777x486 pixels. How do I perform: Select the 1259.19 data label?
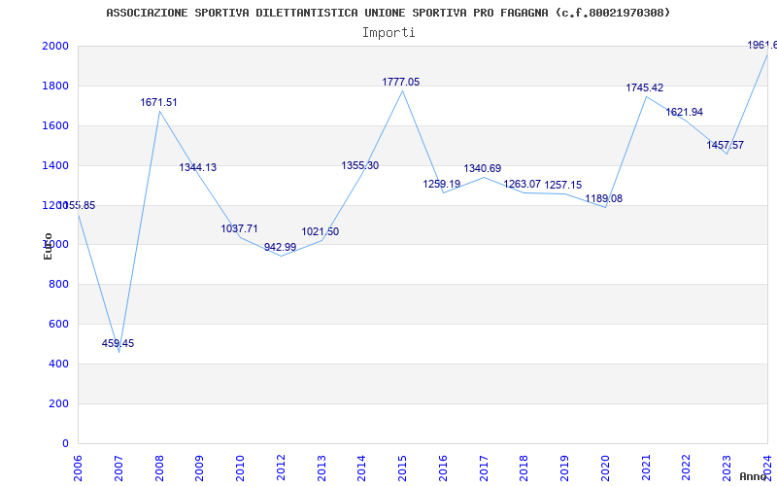(x=442, y=184)
